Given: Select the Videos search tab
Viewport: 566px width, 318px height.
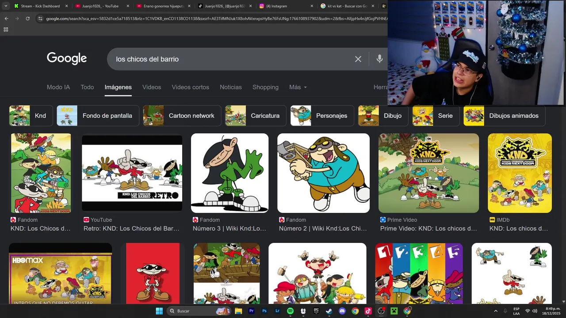Looking at the screenshot, I should pyautogui.click(x=152, y=87).
